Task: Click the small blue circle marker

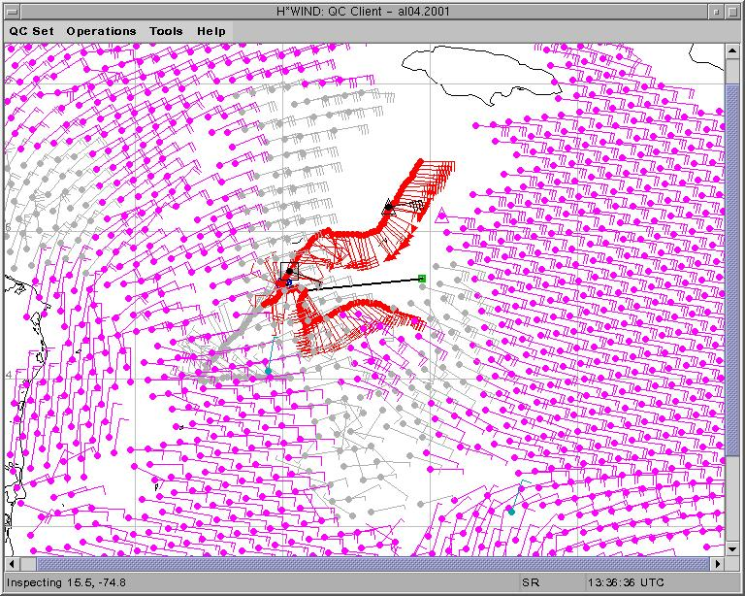Action: pyautogui.click(x=288, y=282)
